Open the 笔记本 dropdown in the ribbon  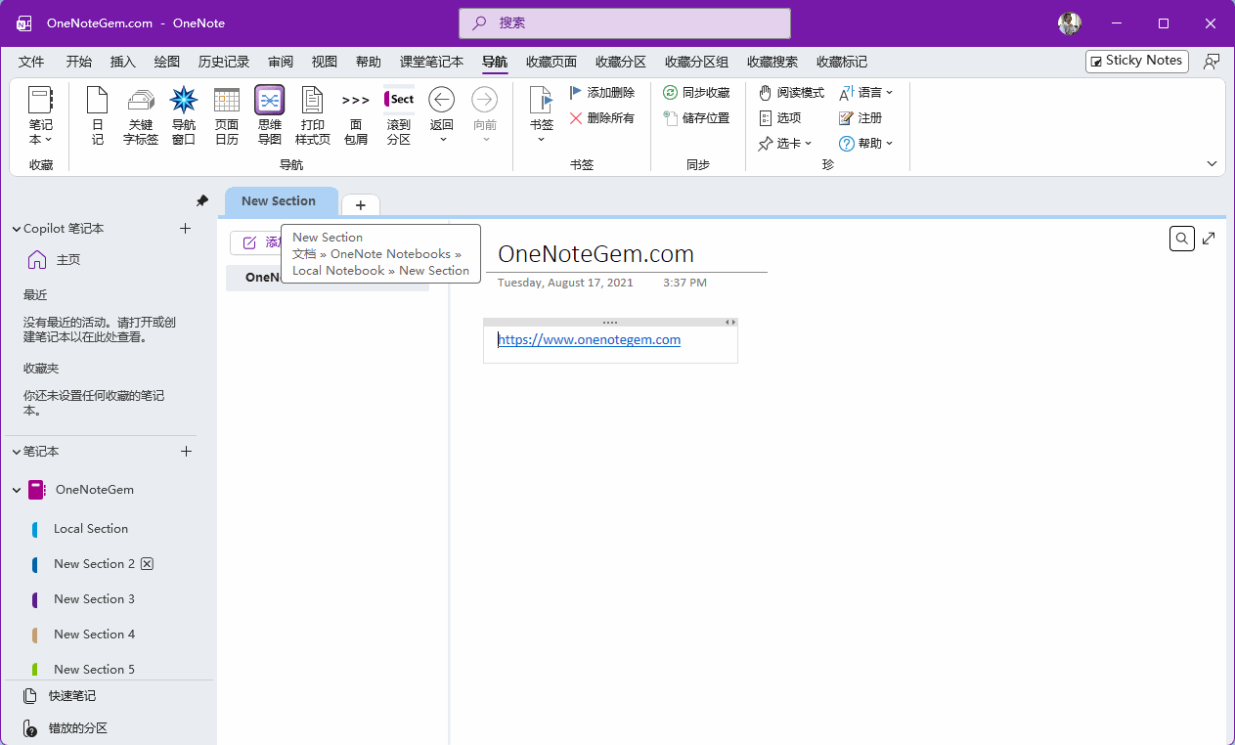(40, 115)
